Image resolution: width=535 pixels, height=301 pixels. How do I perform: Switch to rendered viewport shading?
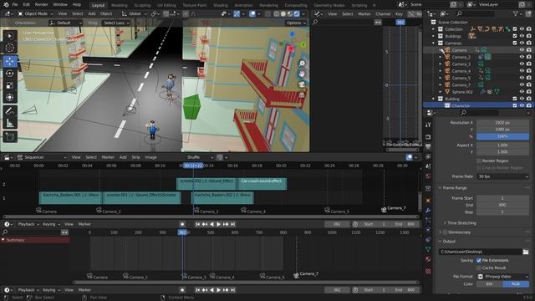click(x=297, y=14)
